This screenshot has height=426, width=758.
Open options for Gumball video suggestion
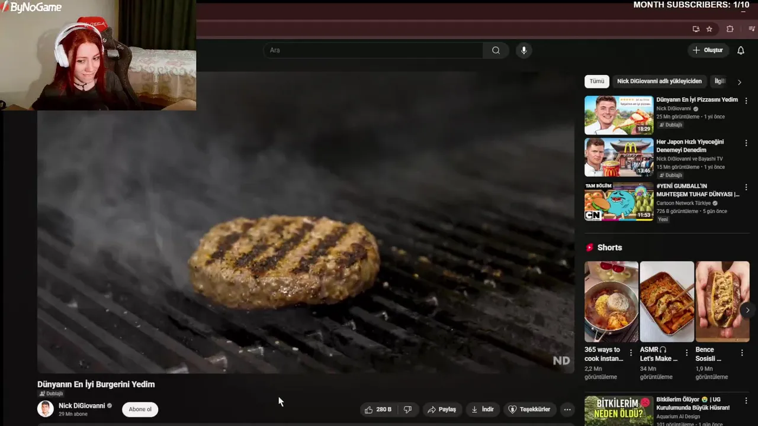(x=746, y=187)
